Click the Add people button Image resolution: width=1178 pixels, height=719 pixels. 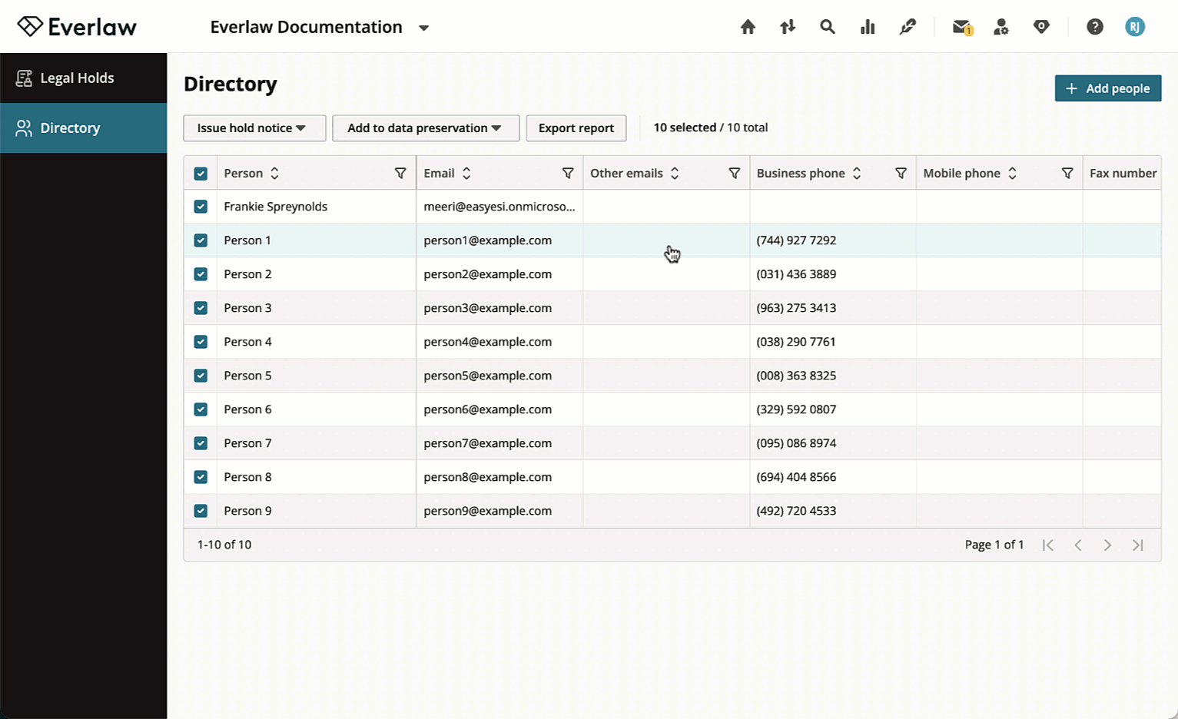(1107, 88)
